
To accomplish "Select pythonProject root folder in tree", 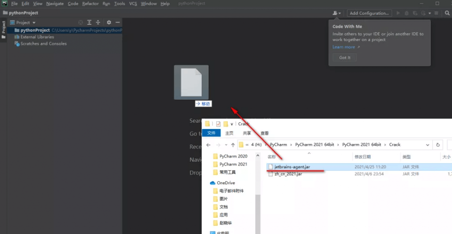I will click(x=65, y=30).
